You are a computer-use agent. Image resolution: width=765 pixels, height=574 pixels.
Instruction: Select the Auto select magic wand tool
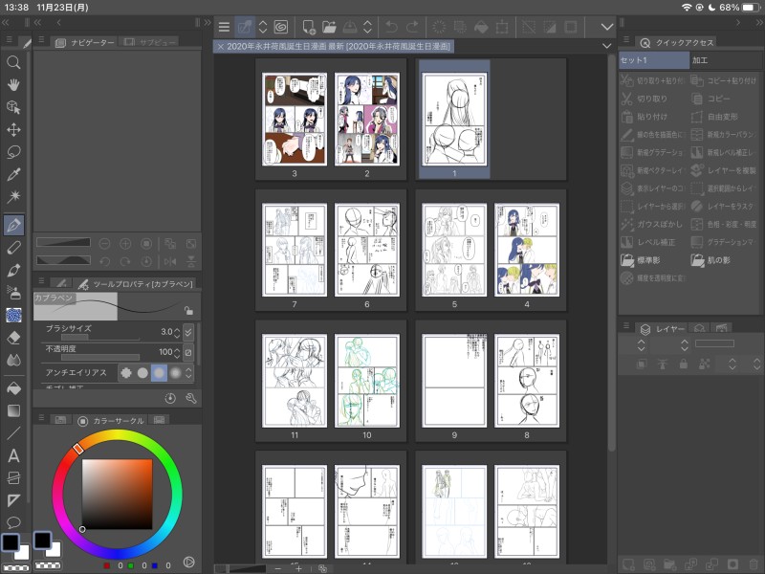tap(13, 197)
